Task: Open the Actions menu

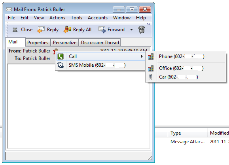Action: tap(57, 18)
